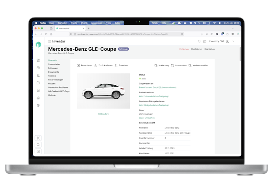
Task: Expand the account dropdown chevron
Action: tap(233, 41)
